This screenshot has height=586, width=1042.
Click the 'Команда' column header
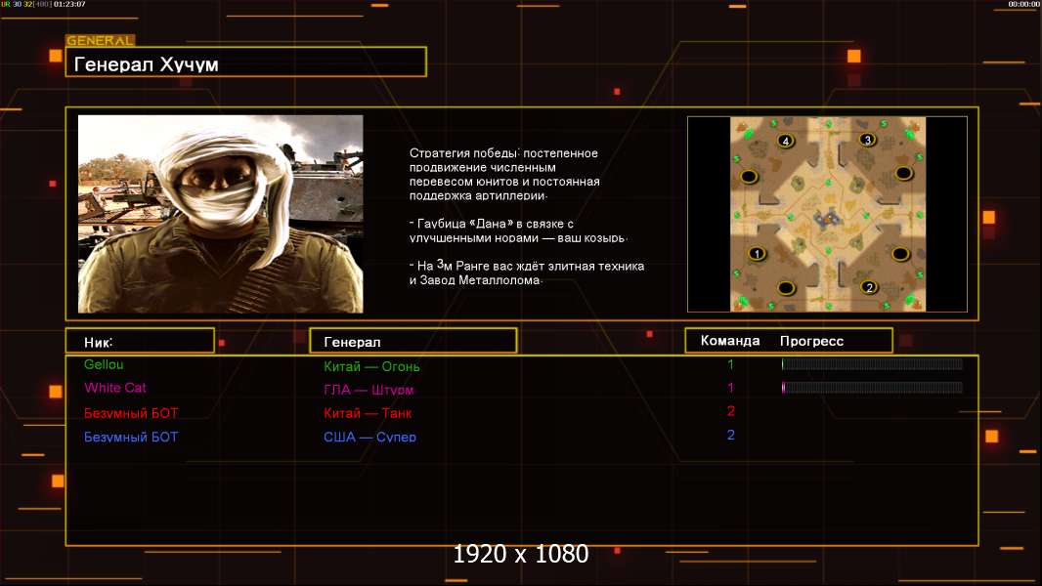(x=730, y=341)
